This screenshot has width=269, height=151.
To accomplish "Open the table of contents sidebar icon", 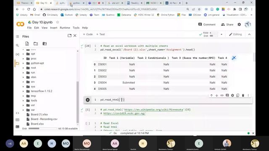I will (17, 36).
